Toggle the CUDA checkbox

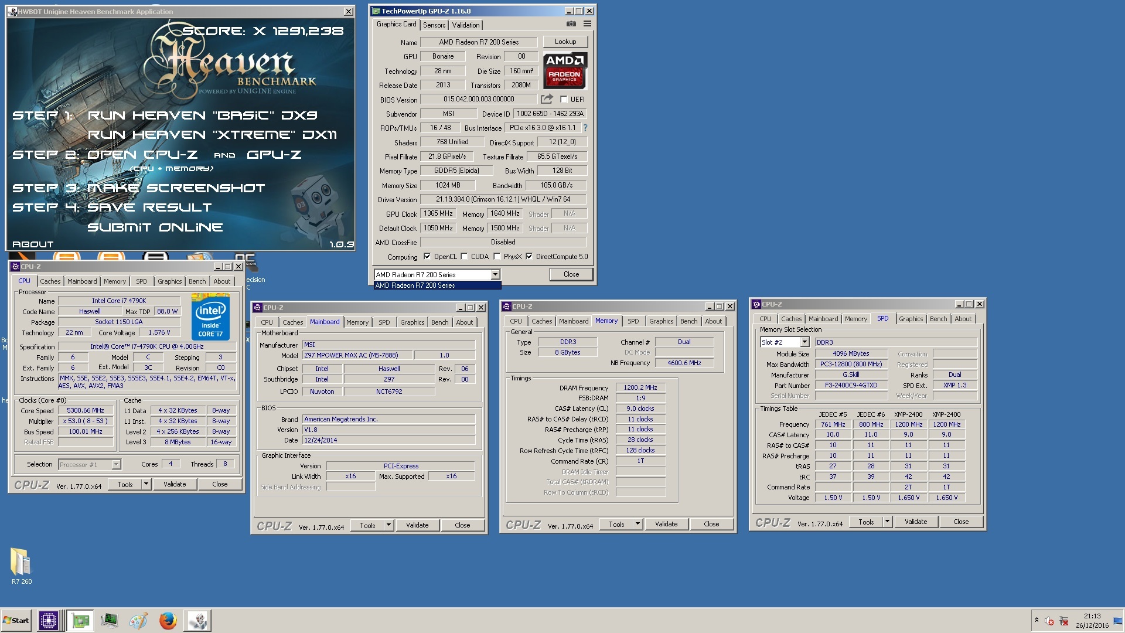464,257
